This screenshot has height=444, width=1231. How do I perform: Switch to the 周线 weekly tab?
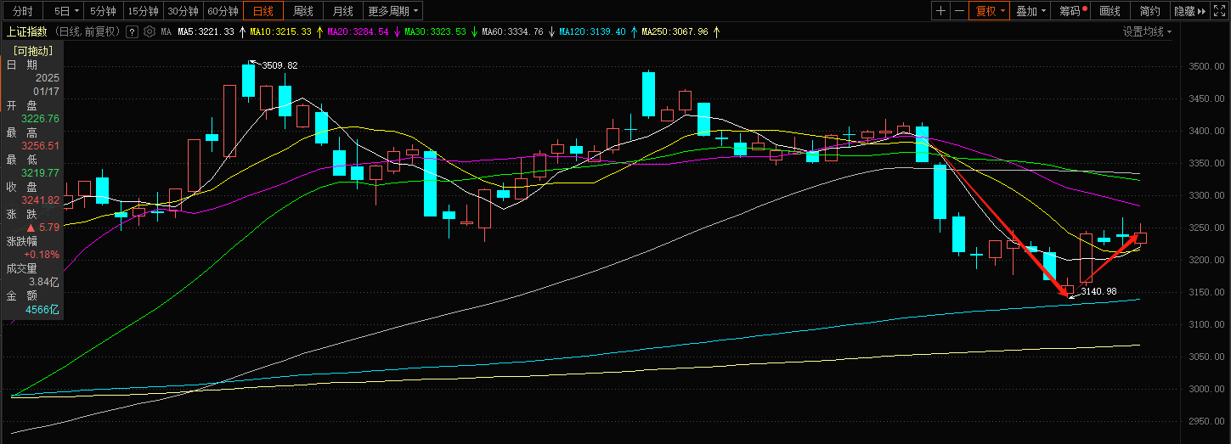point(303,11)
